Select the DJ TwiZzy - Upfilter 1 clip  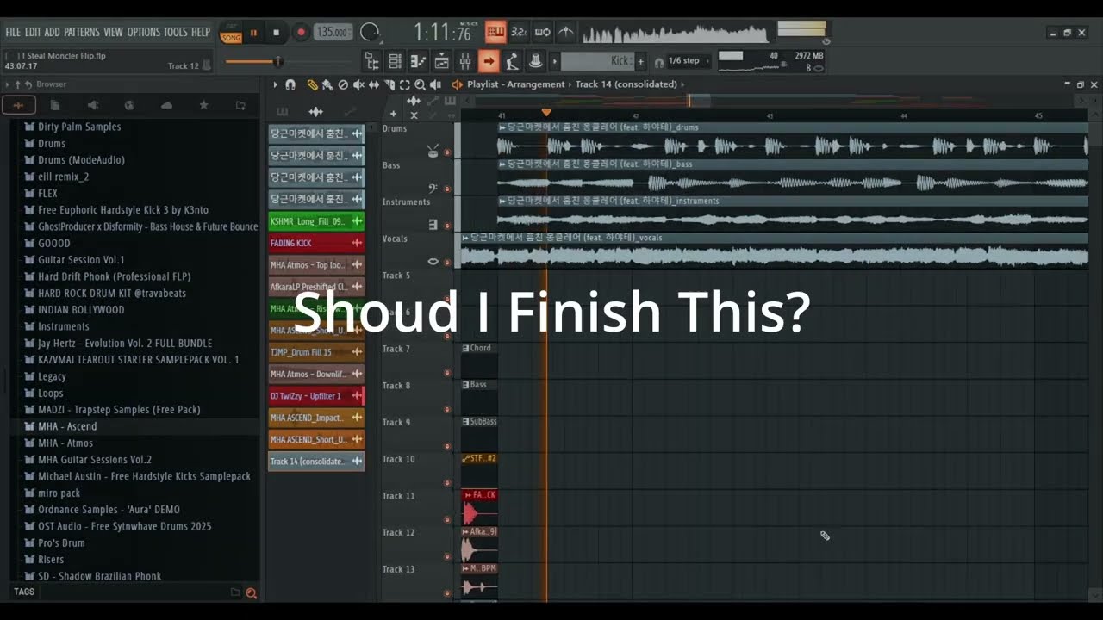click(x=316, y=396)
